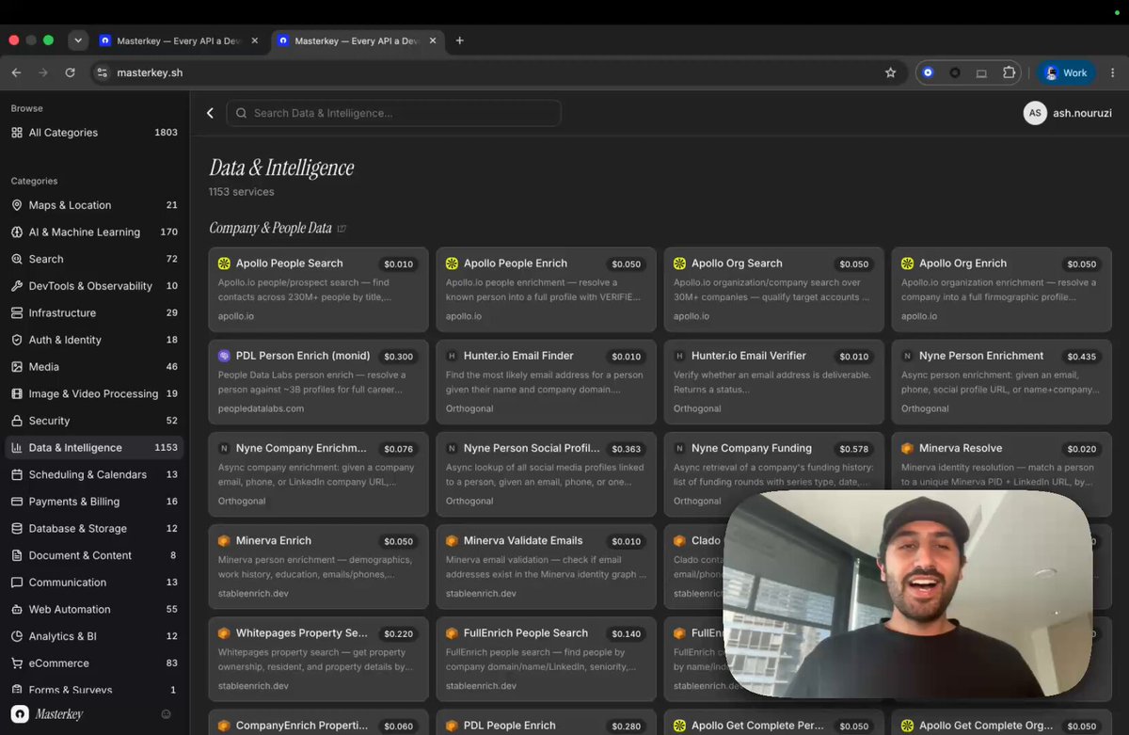Select All Categories in the sidebar
The width and height of the screenshot is (1129, 735).
tap(94, 133)
